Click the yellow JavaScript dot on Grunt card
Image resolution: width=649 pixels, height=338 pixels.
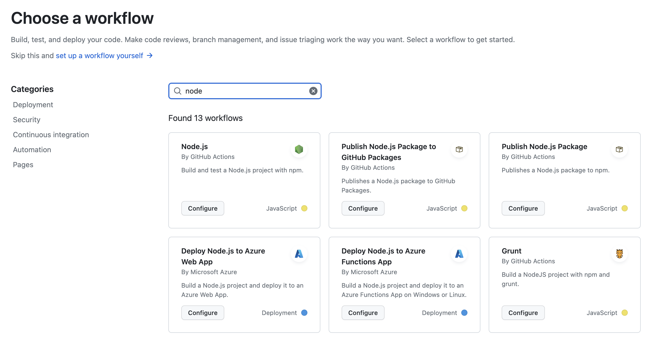[625, 313]
